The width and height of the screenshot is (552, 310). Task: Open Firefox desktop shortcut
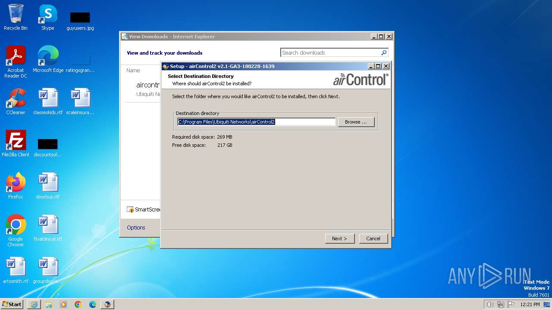pos(16,186)
